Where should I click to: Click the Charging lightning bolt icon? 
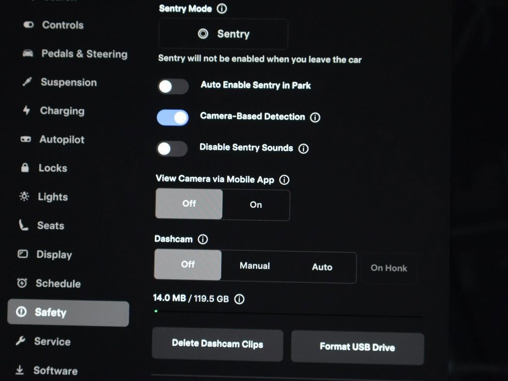pos(26,111)
